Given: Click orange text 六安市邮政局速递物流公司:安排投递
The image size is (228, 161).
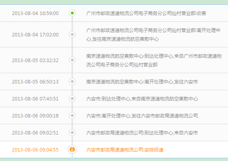Looking at the screenshot, I should click(x=125, y=150).
